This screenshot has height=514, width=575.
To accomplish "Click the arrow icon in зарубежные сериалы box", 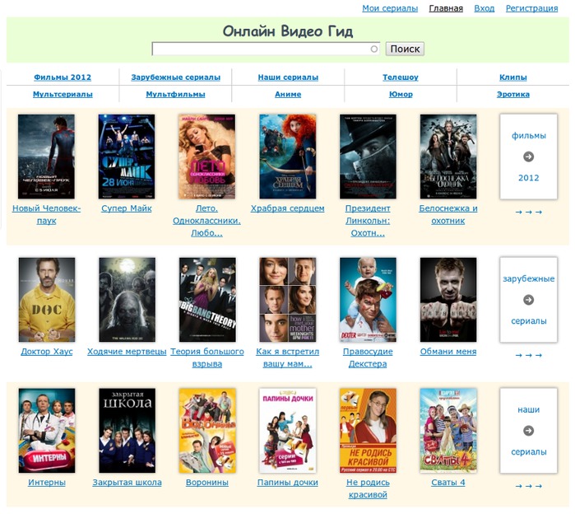I will (528, 300).
